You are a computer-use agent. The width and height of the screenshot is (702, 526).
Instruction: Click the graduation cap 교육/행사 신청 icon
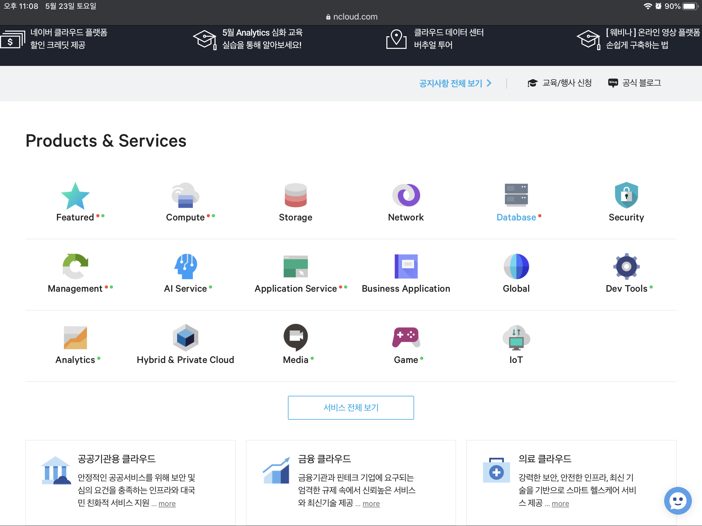click(x=532, y=83)
